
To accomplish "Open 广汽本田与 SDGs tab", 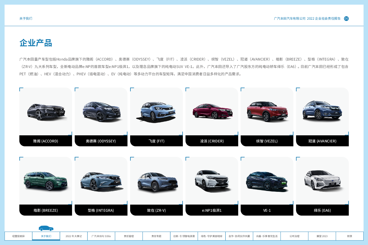I will click(x=101, y=236).
